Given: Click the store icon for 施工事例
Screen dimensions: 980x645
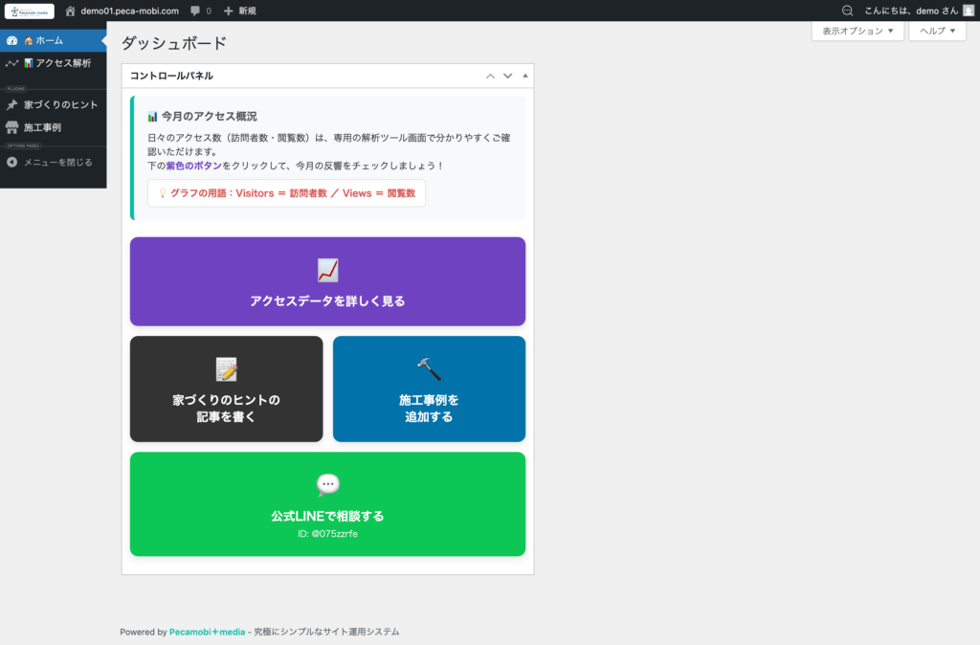Looking at the screenshot, I should click(11, 127).
